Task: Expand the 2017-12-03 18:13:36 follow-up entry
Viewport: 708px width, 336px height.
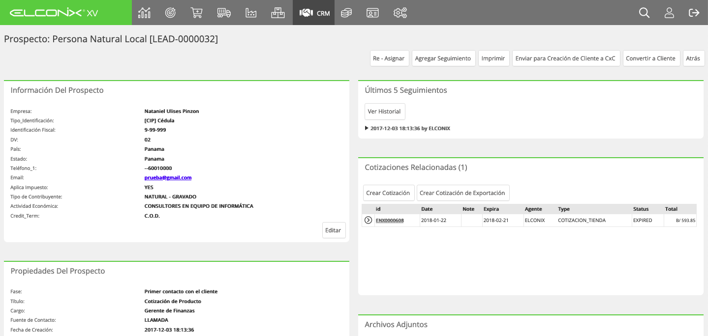Action: click(x=407, y=128)
